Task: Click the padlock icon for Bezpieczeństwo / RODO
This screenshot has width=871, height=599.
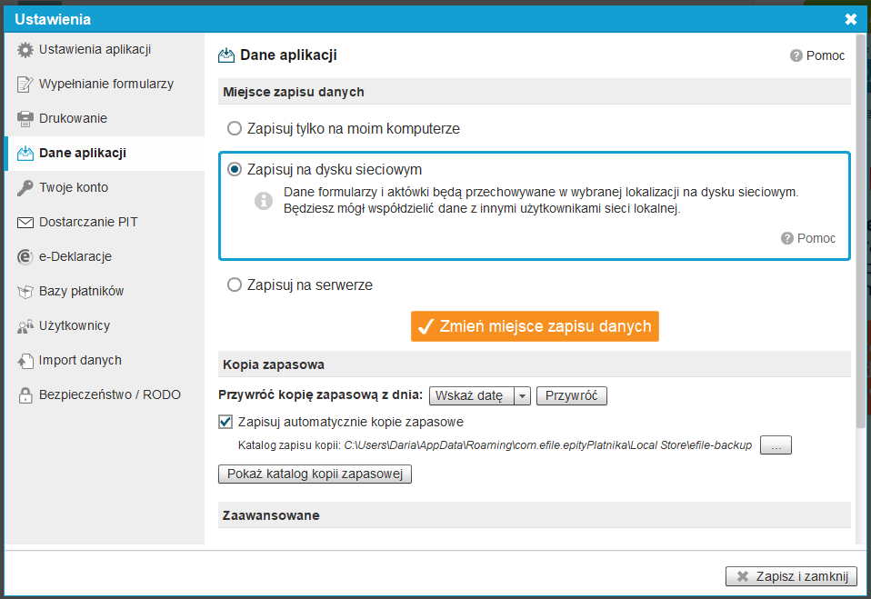Action: pos(25,394)
